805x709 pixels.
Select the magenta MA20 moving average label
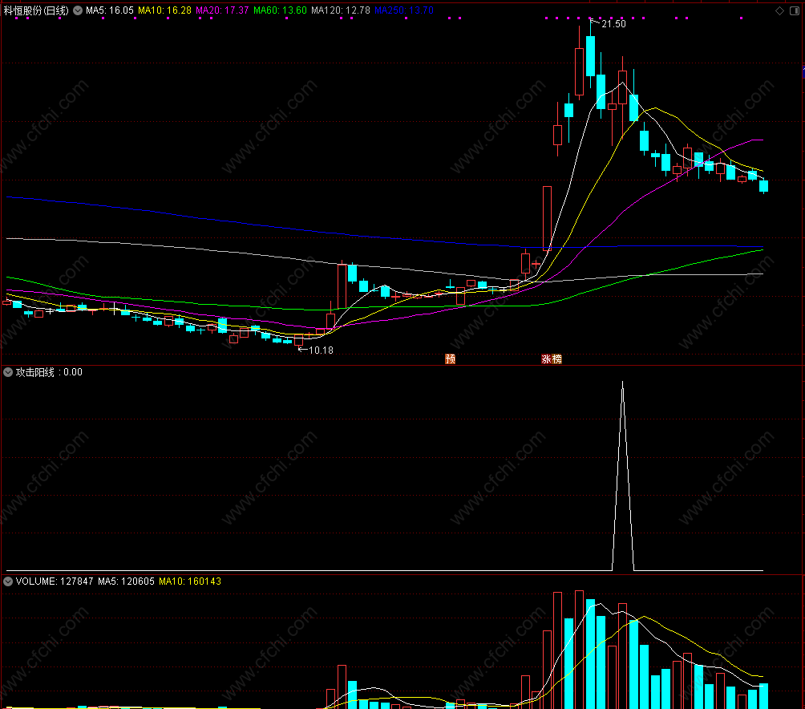222,10
